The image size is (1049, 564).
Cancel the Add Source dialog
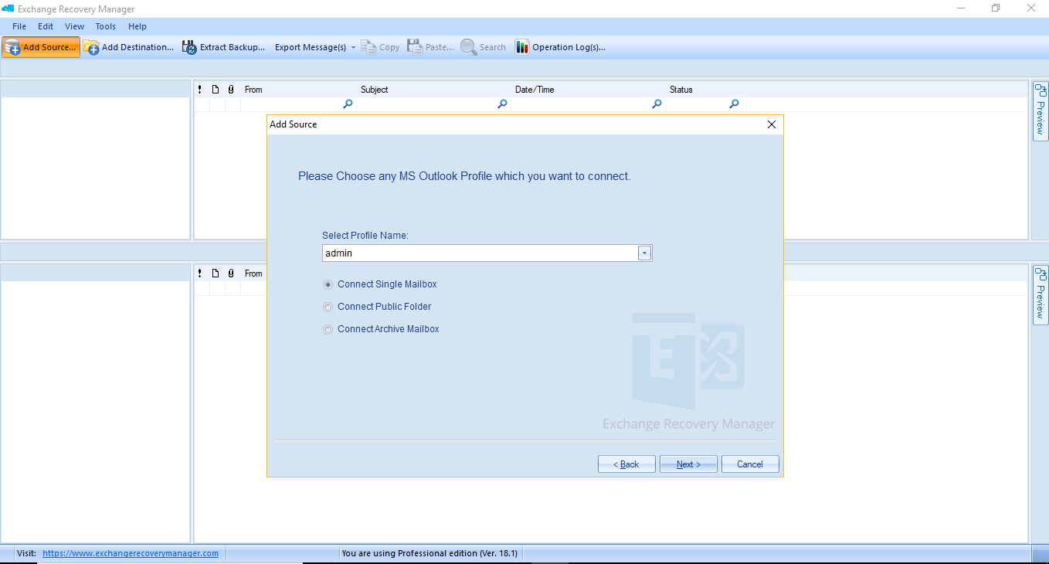750,464
